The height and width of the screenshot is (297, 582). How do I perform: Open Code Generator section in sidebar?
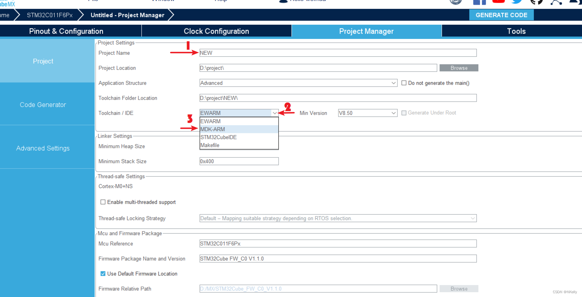tap(47, 104)
